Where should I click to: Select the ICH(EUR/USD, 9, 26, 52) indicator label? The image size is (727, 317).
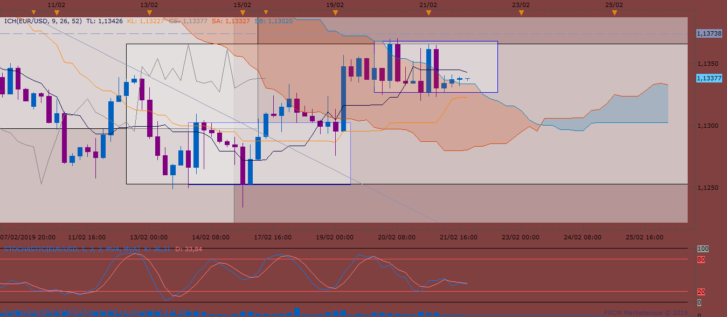point(43,22)
